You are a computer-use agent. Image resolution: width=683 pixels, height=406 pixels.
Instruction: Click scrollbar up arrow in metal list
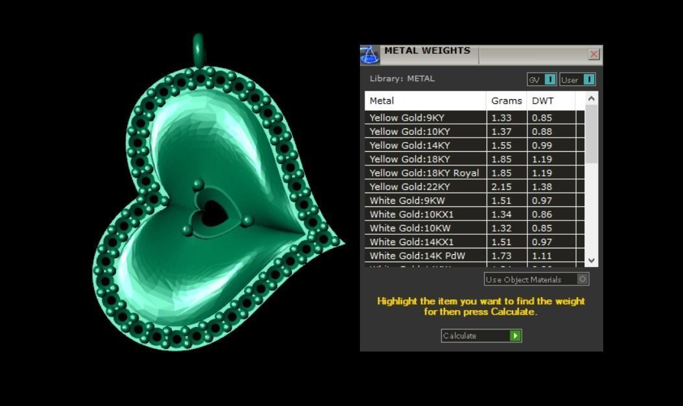coord(591,99)
